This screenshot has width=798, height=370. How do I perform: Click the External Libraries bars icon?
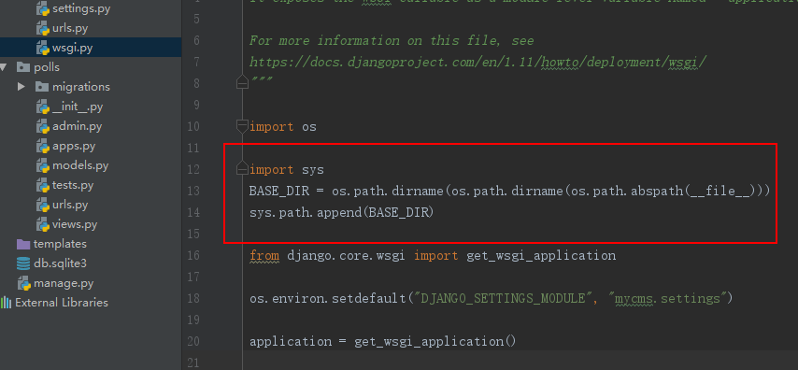pos(7,303)
